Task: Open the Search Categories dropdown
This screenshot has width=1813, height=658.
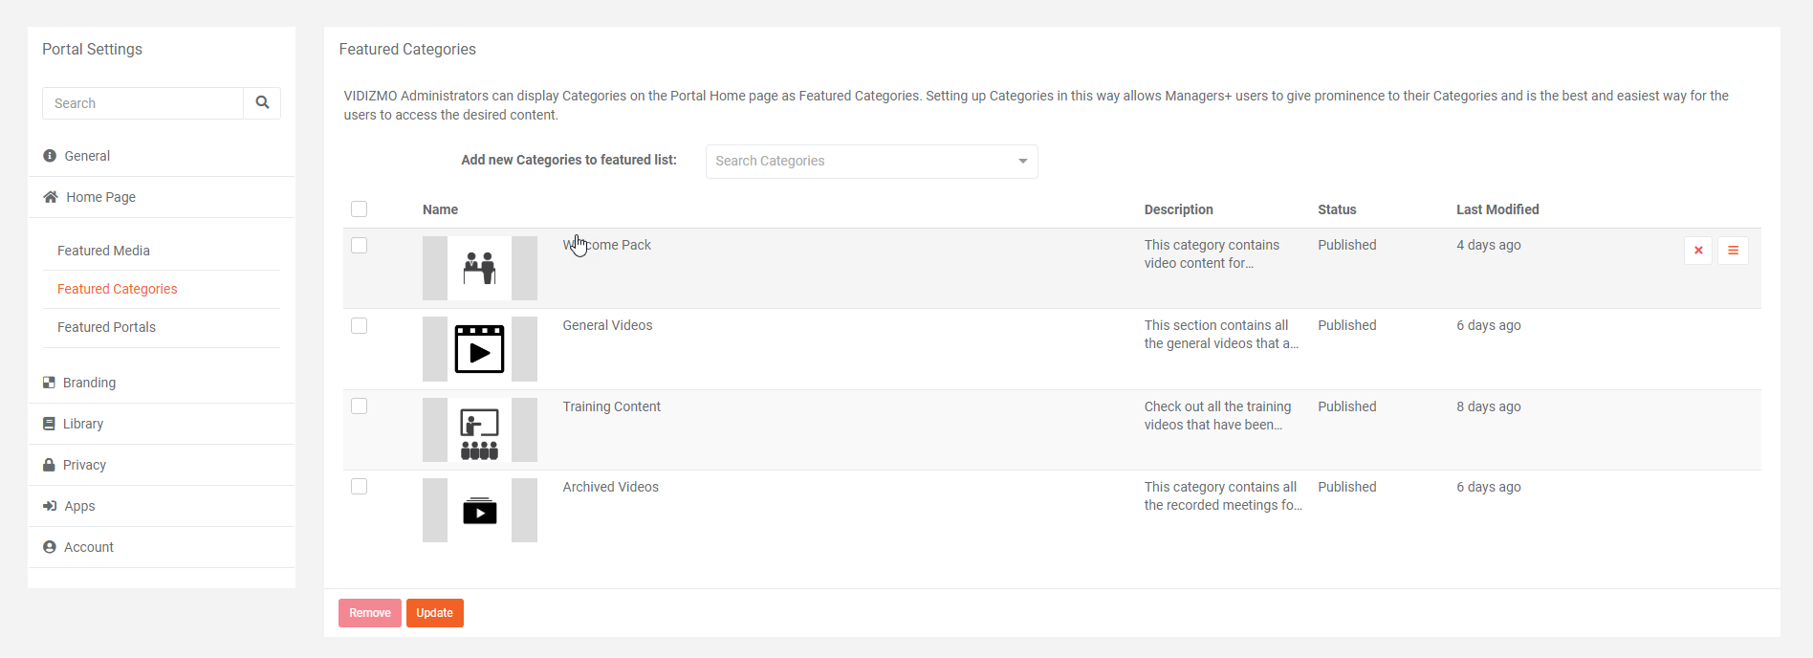Action: (871, 162)
